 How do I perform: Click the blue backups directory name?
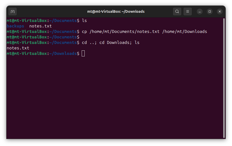pyautogui.click(x=15, y=26)
